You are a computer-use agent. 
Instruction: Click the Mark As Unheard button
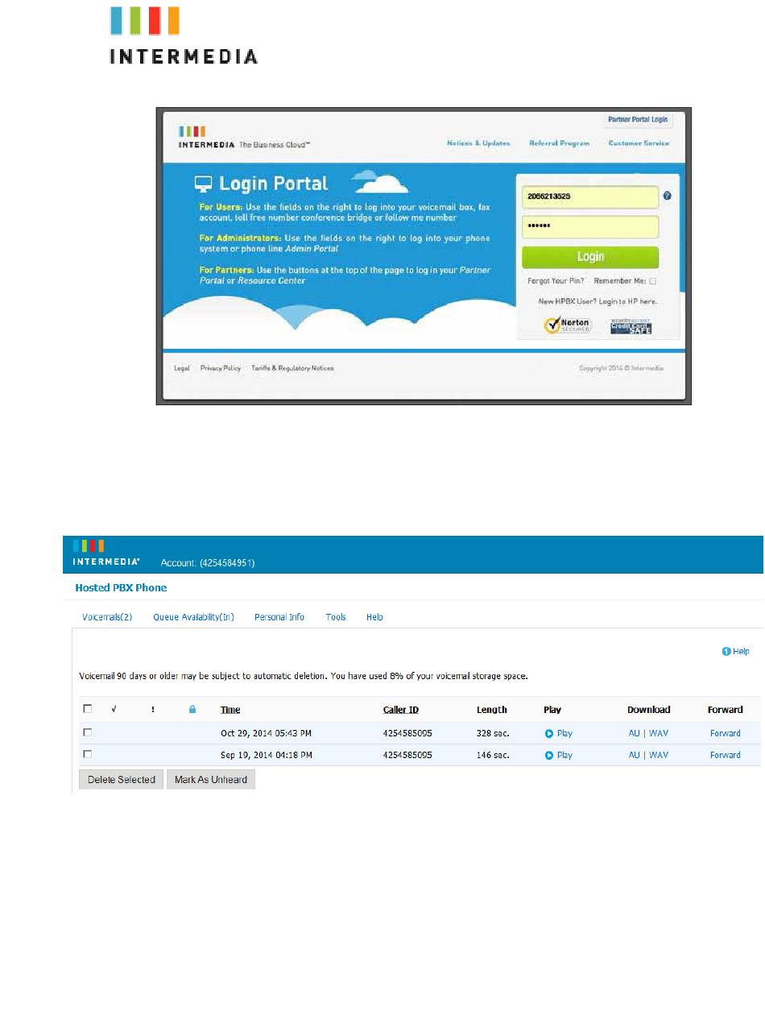coord(211,780)
